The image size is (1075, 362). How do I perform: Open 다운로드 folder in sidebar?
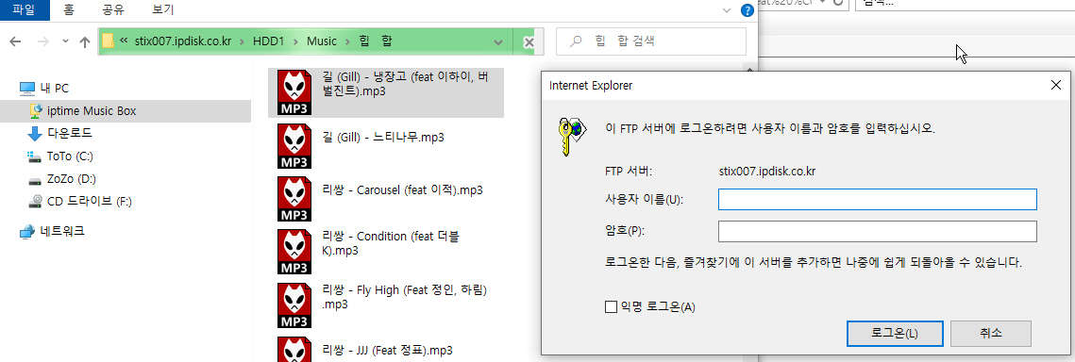point(69,133)
